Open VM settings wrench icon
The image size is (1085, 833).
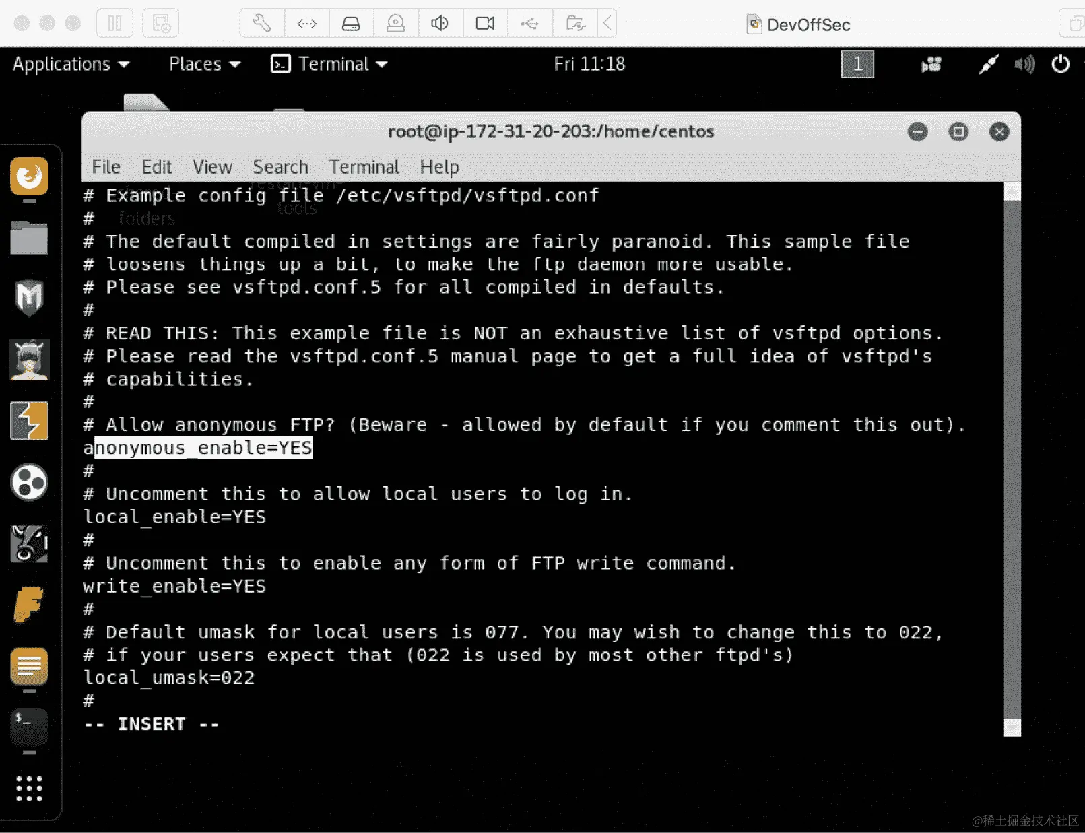tap(262, 24)
